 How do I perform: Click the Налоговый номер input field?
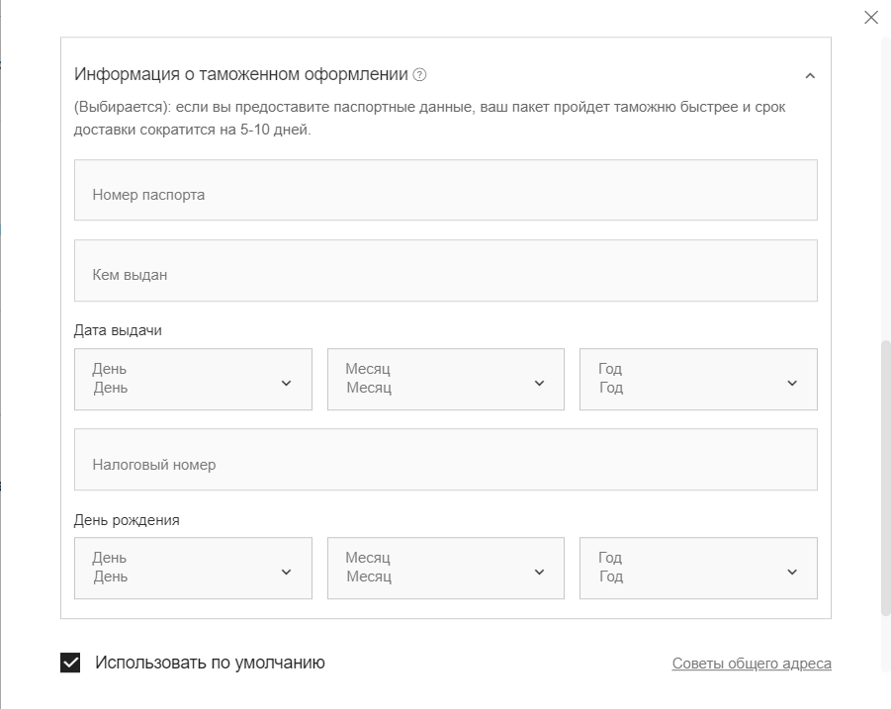445,459
